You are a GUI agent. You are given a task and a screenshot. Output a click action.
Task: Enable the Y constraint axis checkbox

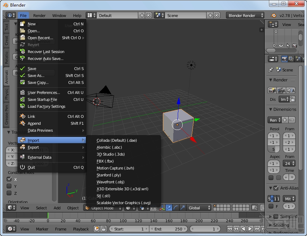tap(9, 186)
